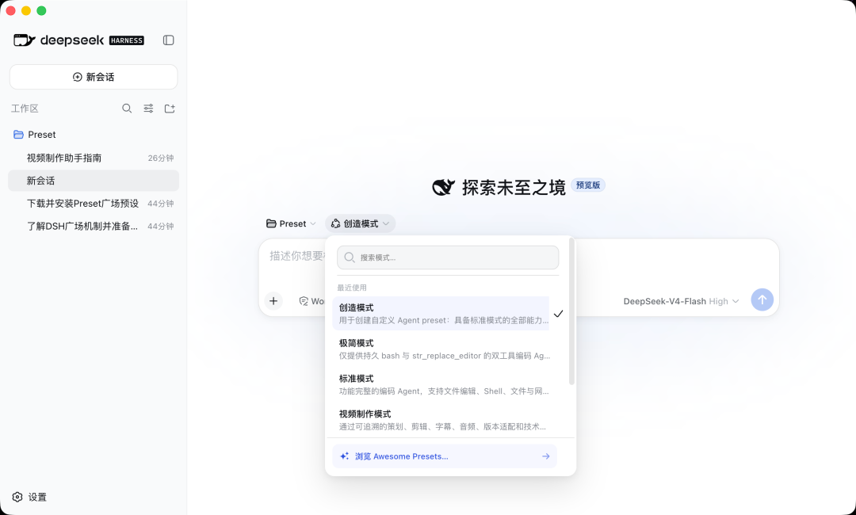856x515 pixels.
Task: Click the 探索未至之境 heading
Action: coord(514,188)
